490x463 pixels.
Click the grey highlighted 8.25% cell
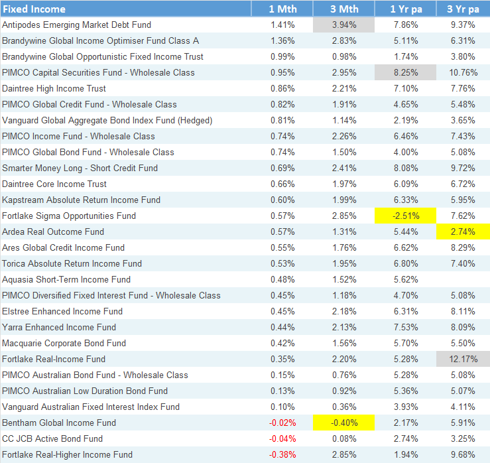coord(406,72)
